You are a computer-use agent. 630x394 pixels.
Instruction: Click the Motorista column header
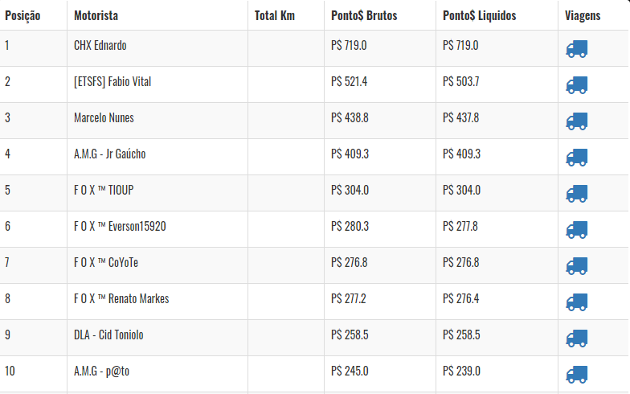96,16
